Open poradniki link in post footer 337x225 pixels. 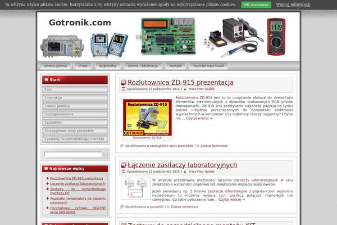(157, 206)
